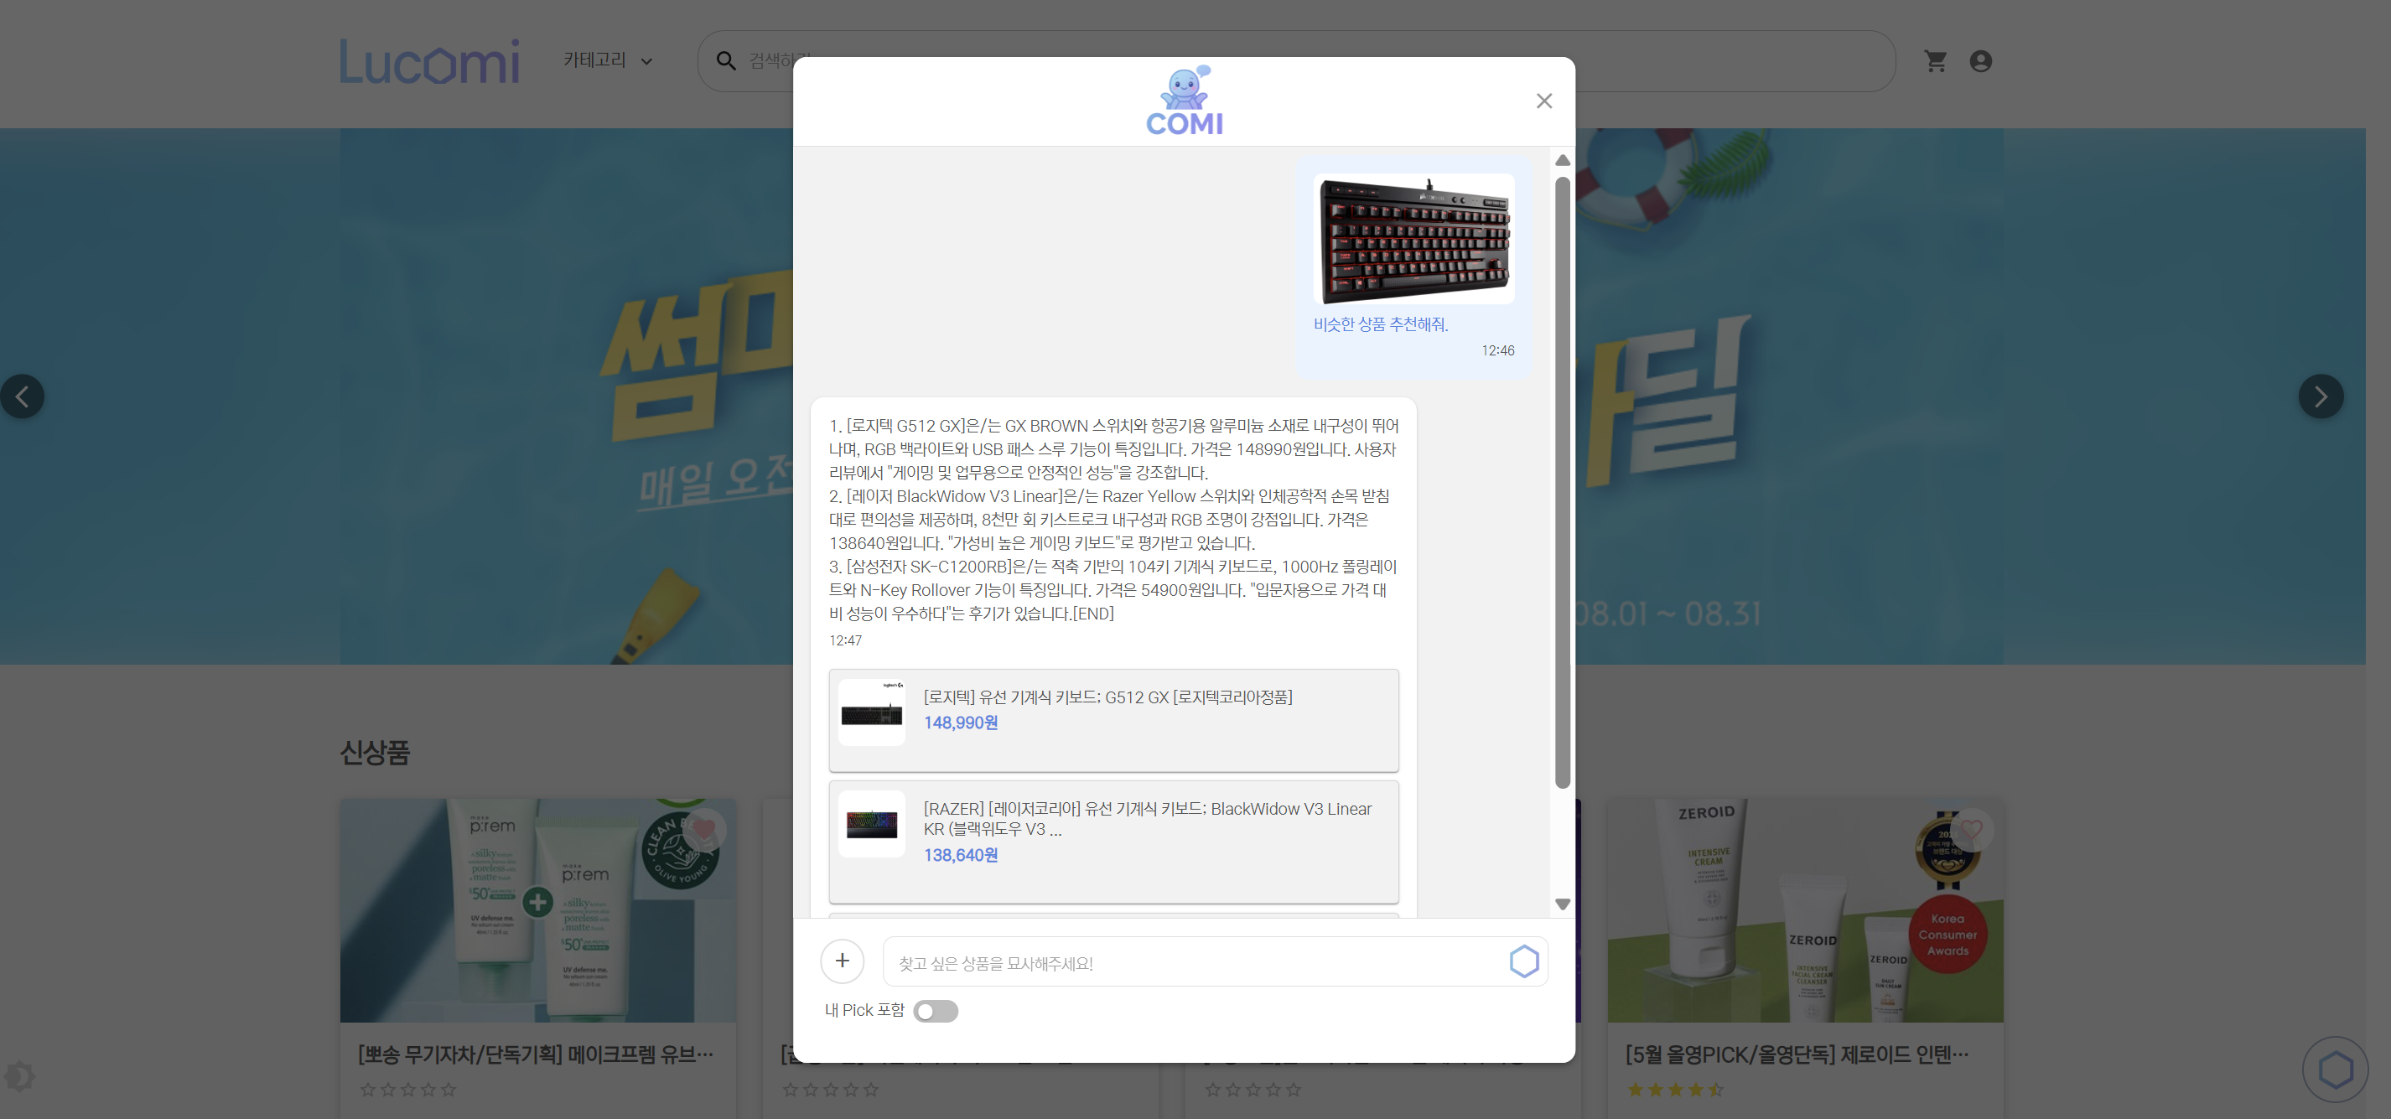Screen dimensions: 2391x1119
Task: Click the search magnifier icon
Action: [726, 61]
